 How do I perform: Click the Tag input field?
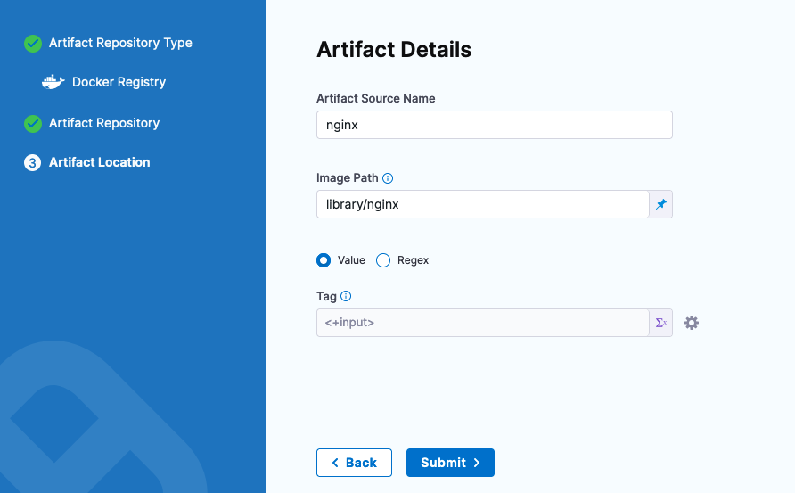click(x=482, y=323)
